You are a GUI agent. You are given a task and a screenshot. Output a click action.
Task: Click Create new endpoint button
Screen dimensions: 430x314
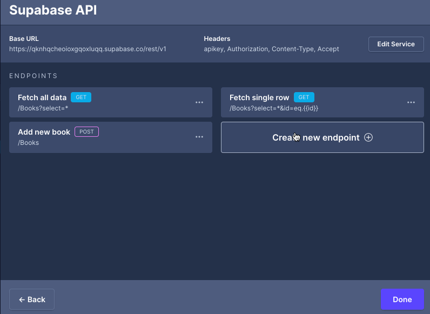pyautogui.click(x=322, y=137)
